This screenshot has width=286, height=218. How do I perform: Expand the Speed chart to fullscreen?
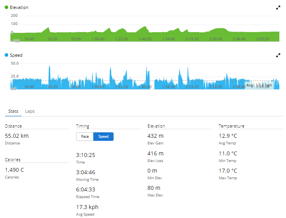278,56
